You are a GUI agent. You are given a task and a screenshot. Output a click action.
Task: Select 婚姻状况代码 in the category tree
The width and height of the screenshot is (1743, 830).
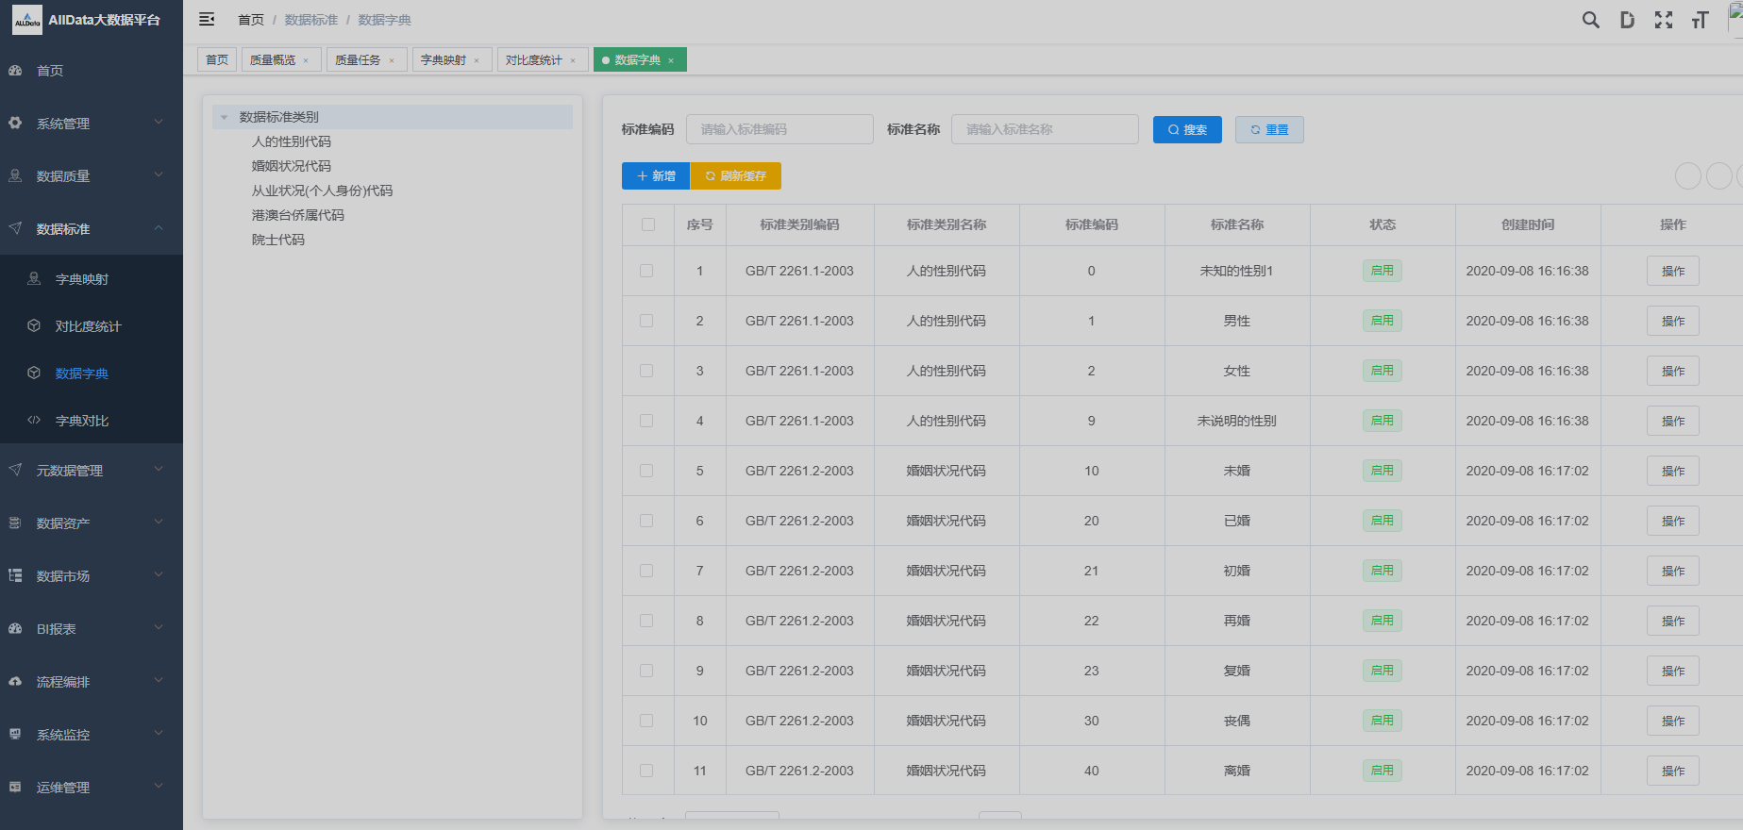pos(291,166)
